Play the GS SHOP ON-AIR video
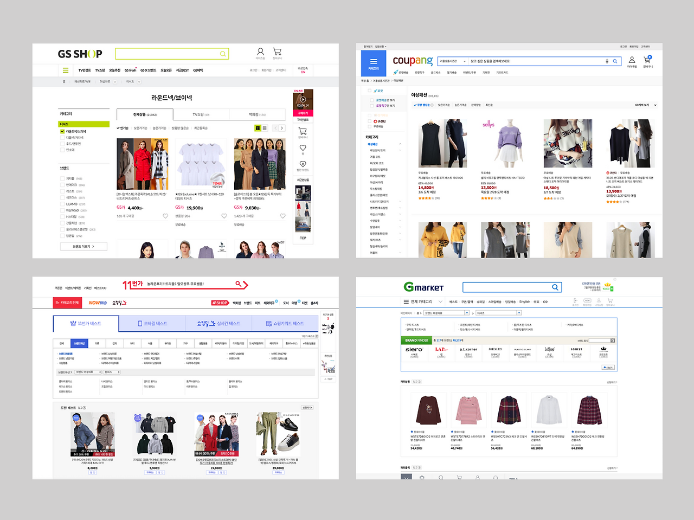 (x=303, y=99)
